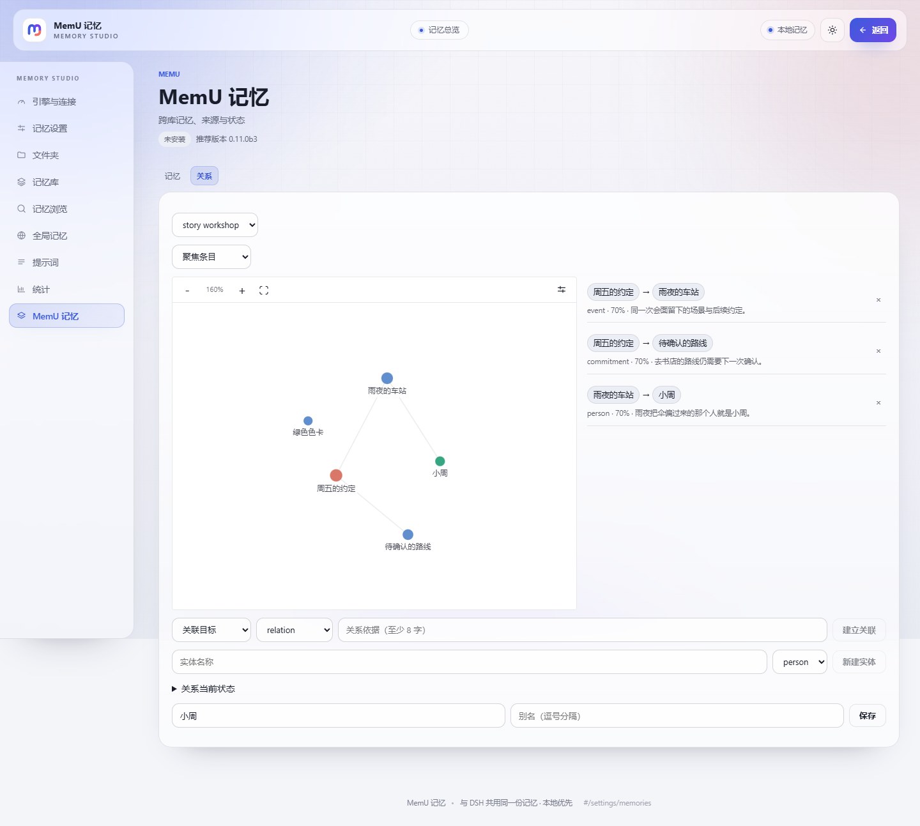Open 提示词 in sidebar
The width and height of the screenshot is (920, 826).
[66, 263]
